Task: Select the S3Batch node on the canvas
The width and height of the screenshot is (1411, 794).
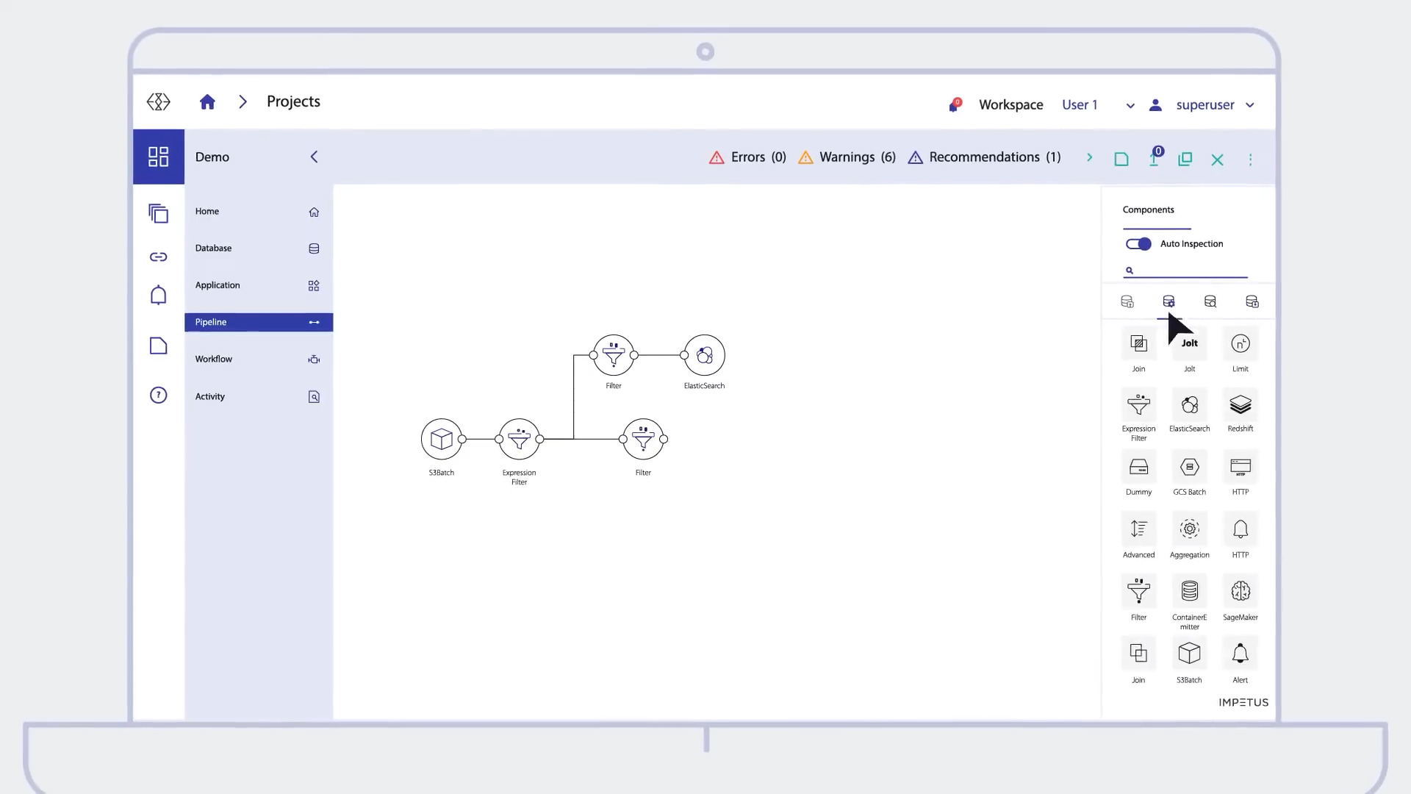Action: (441, 439)
